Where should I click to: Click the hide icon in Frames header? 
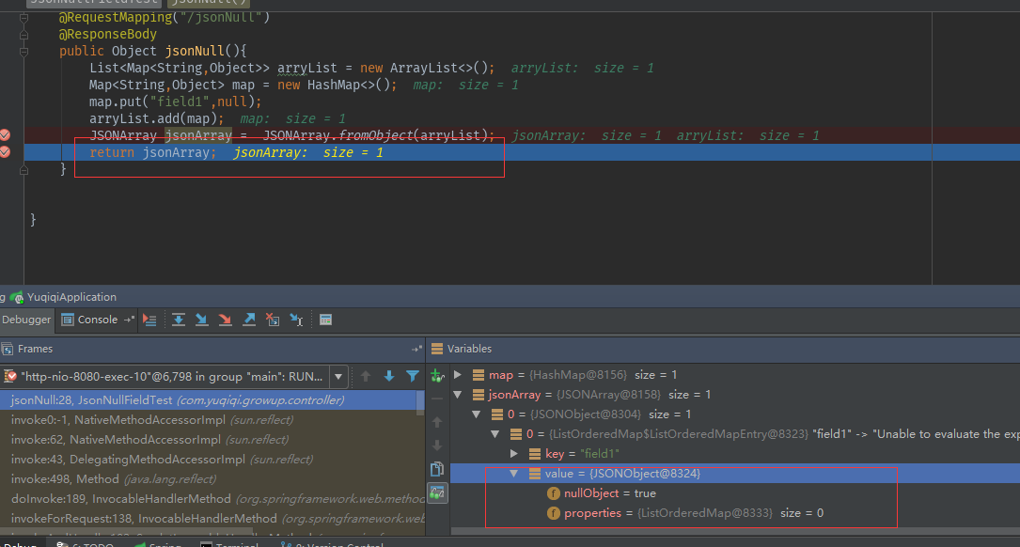(x=416, y=350)
